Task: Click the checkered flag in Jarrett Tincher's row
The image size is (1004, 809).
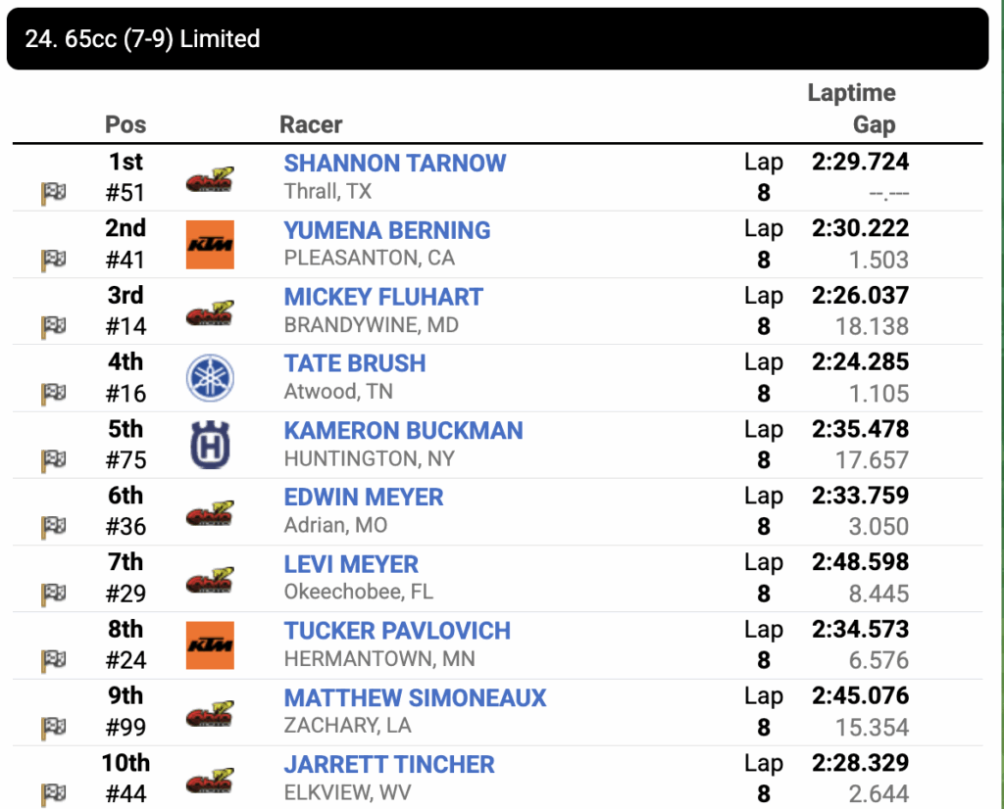Action: click(53, 794)
